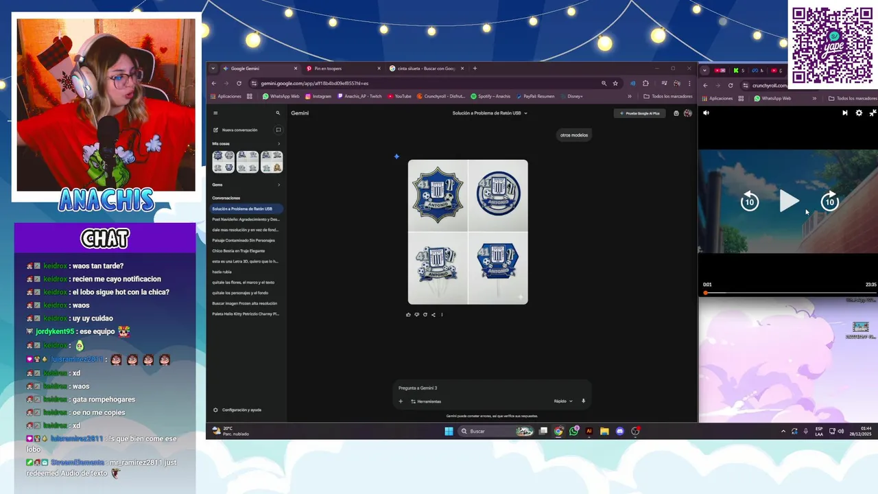Skip Crunchyroll video forward 10 seconds
878x494 pixels.
(830, 202)
